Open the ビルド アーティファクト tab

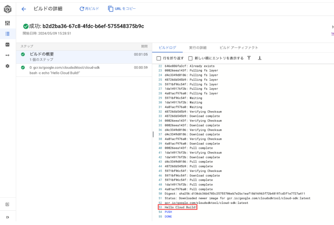point(239,48)
